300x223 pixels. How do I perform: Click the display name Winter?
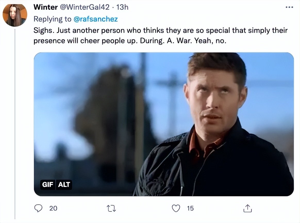tap(46, 7)
